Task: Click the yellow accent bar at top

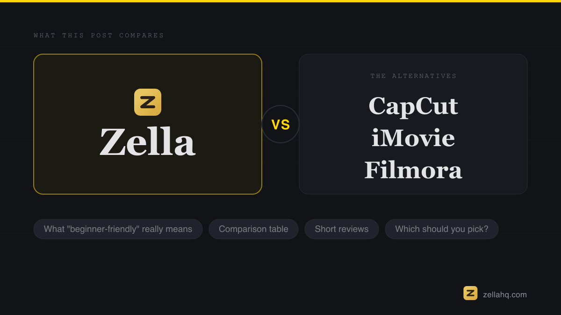Action: tap(280, 1)
